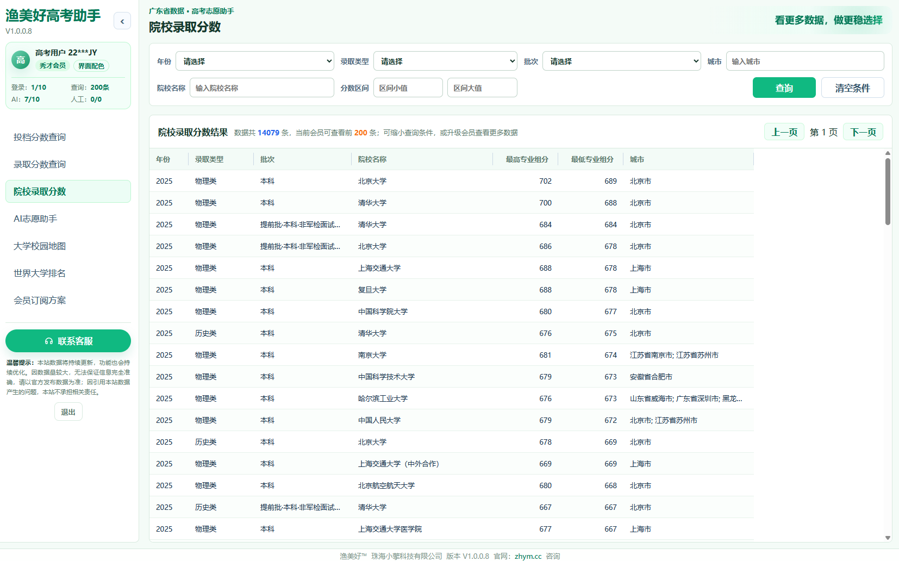The image size is (899, 561).
Task: Click the 咨询 link in the footer
Action: [553, 556]
